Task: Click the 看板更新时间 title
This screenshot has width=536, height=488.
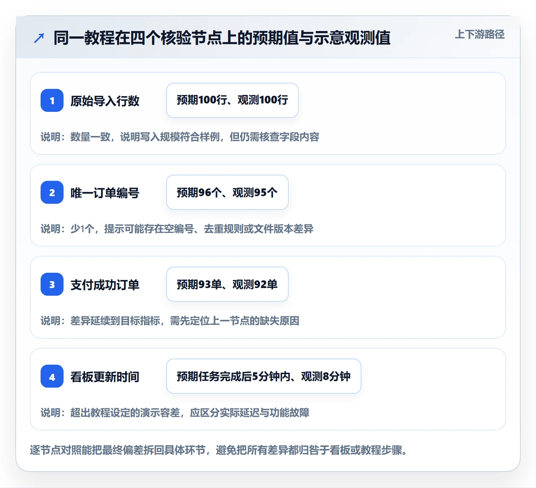Action: (x=105, y=377)
